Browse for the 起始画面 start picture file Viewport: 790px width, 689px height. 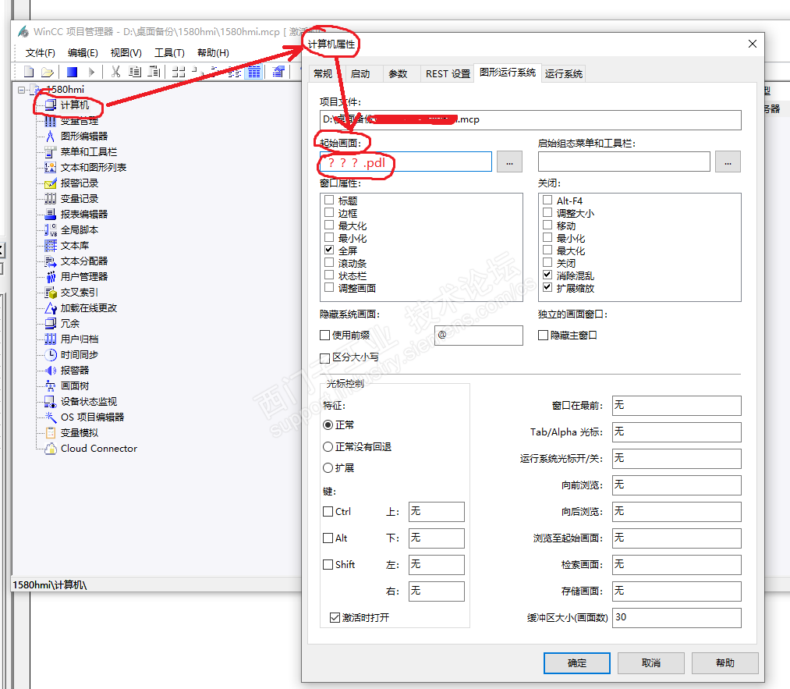(509, 162)
